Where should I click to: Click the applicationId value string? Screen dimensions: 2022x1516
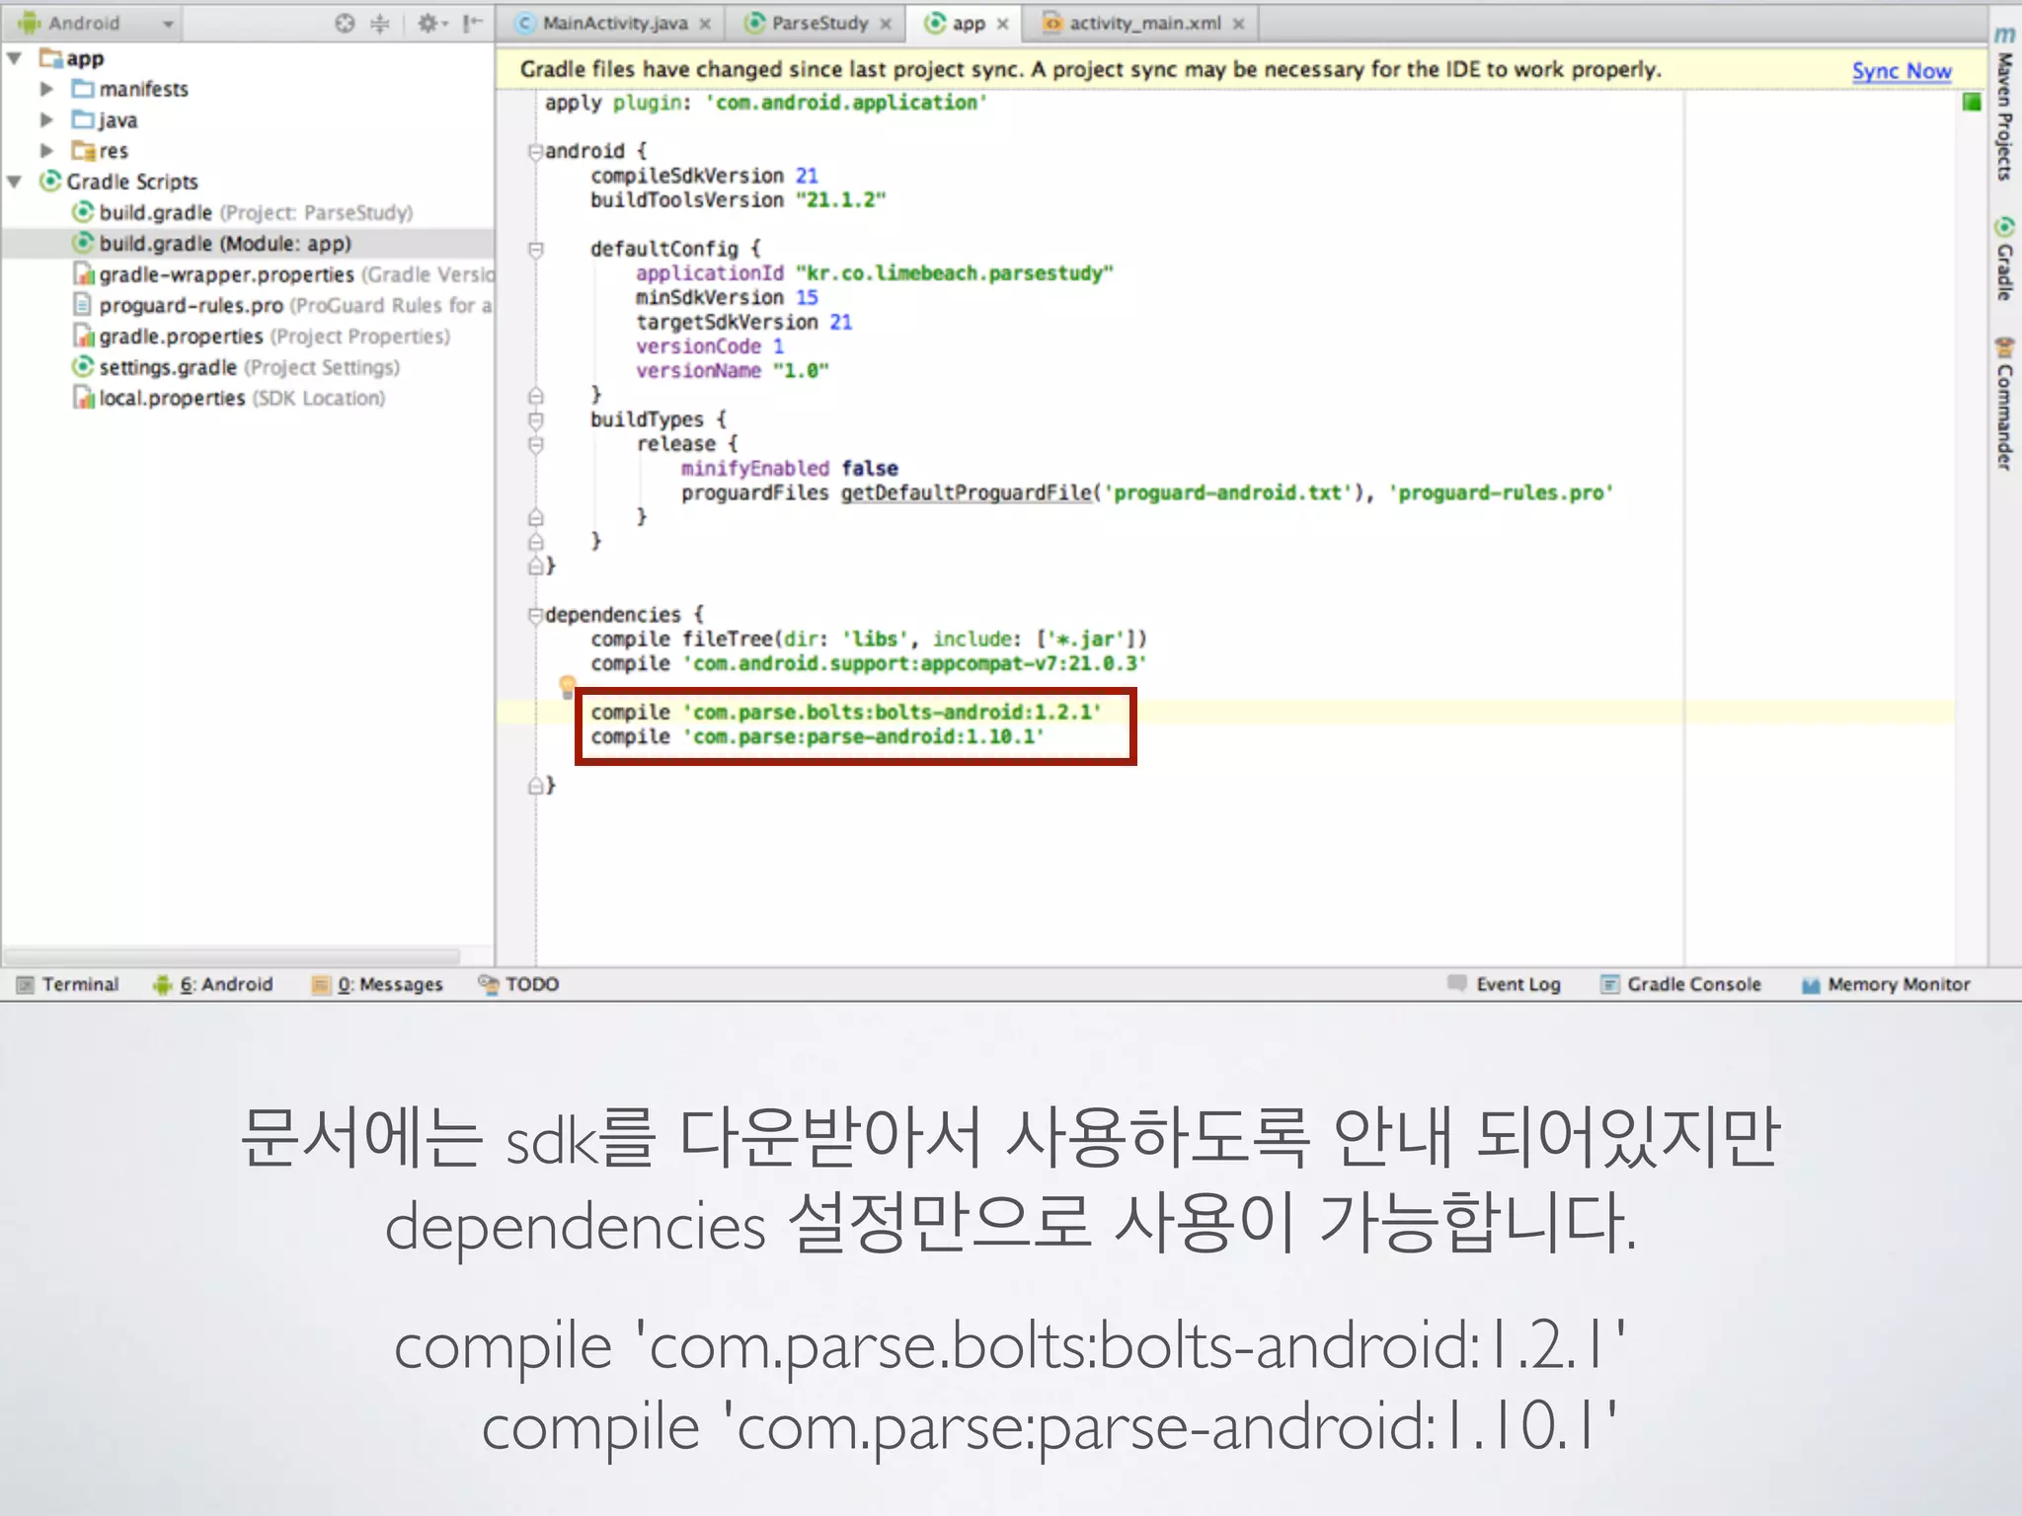coord(955,273)
